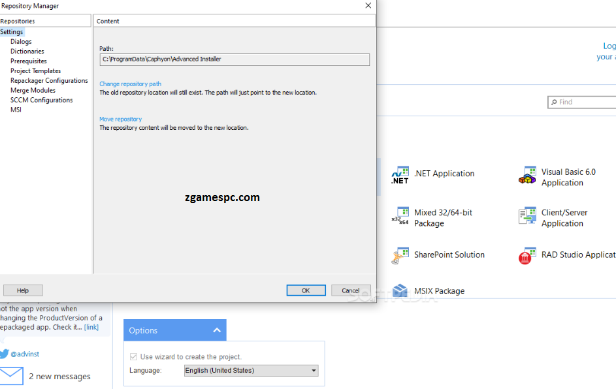The height and width of the screenshot is (389, 616).
Task: Open Repackager Configurations item
Action: (x=49, y=80)
